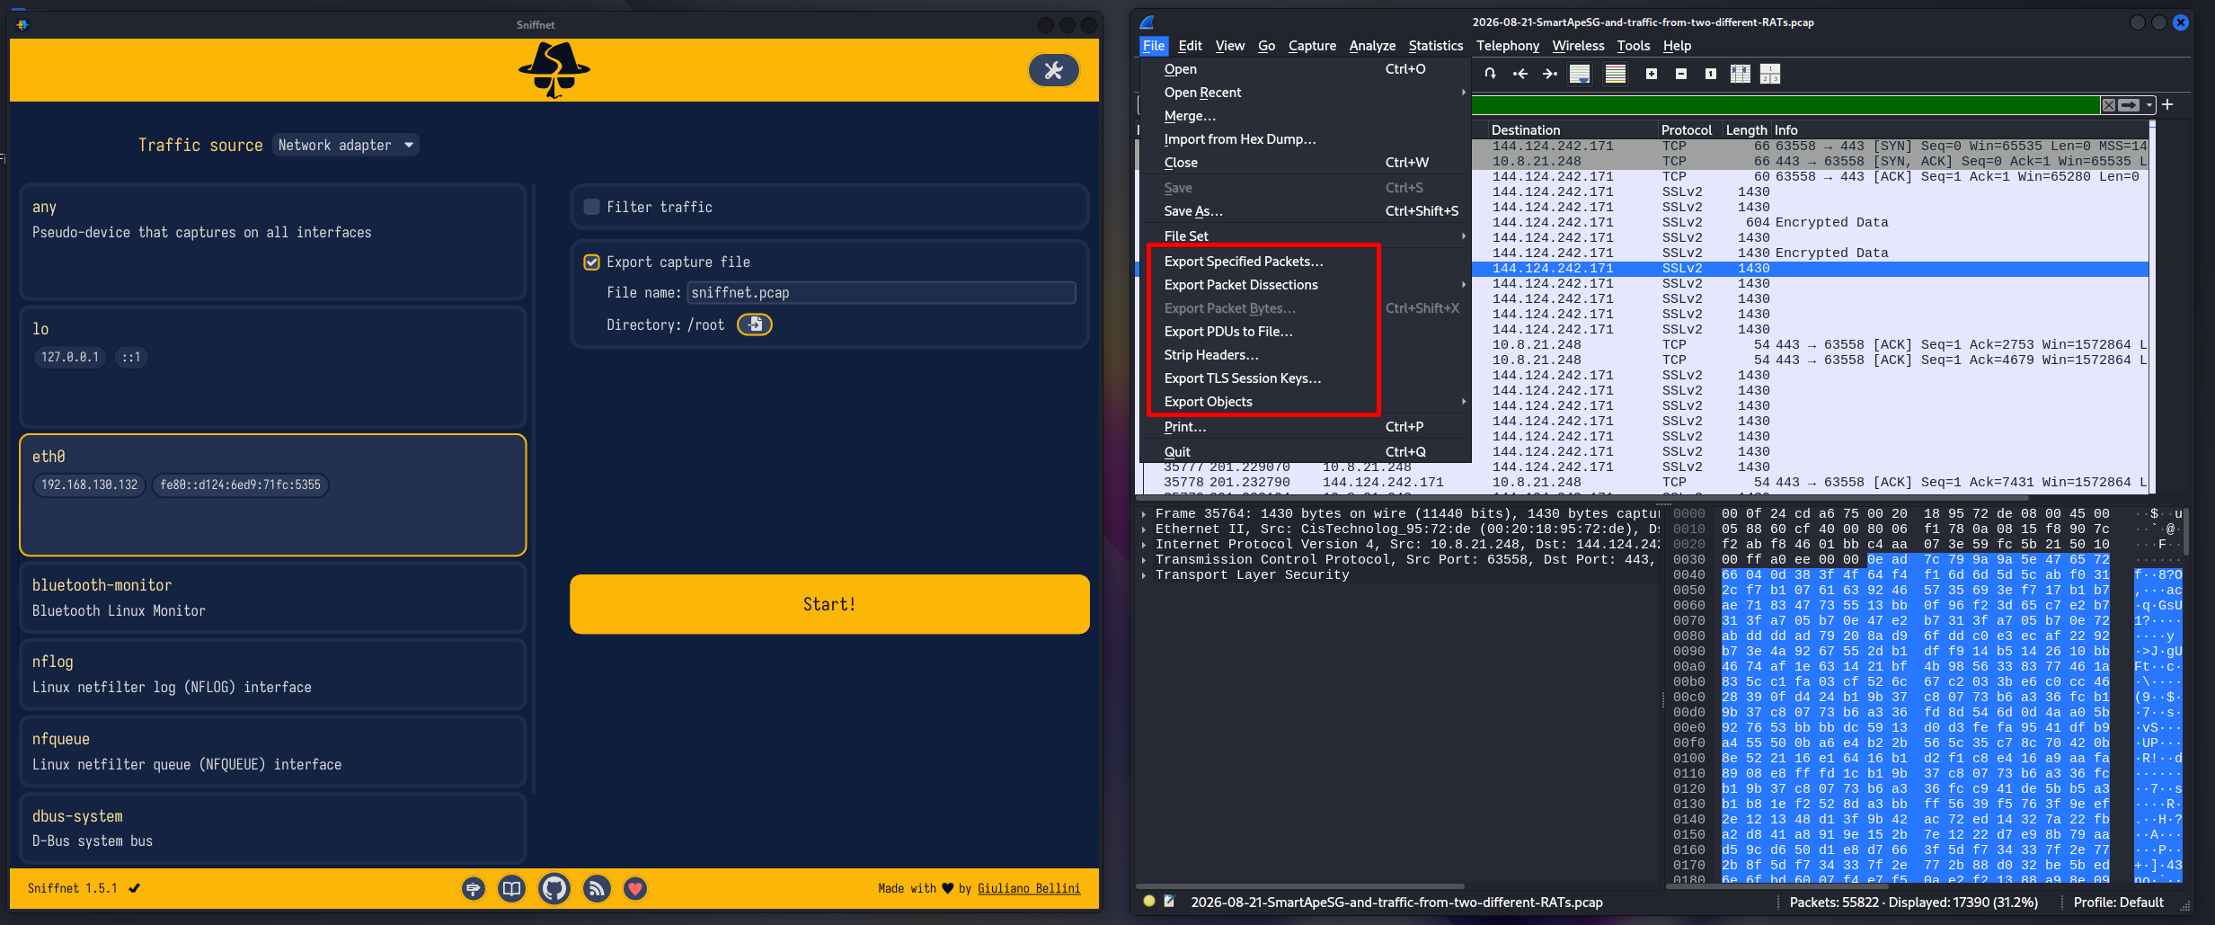Open Sniffnet news RSS feed icon
The width and height of the screenshot is (2215, 925).
pyautogui.click(x=597, y=889)
